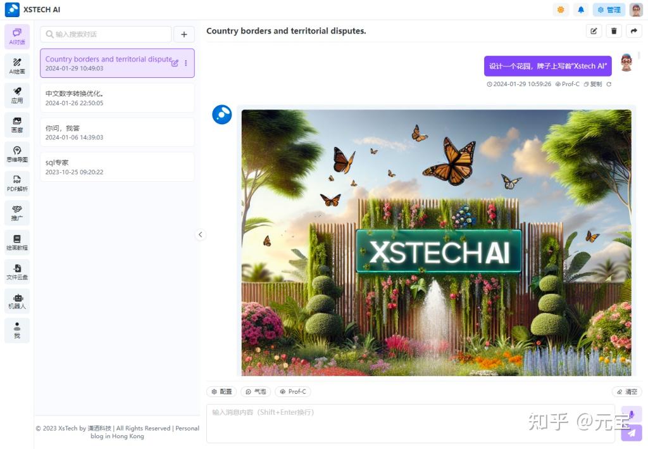Open the 画廊 gallery section
The image size is (648, 449).
click(x=17, y=124)
